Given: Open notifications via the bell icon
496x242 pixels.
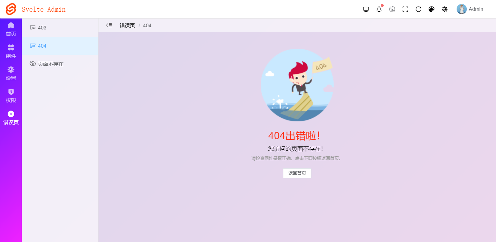Looking at the screenshot, I should click(379, 9).
